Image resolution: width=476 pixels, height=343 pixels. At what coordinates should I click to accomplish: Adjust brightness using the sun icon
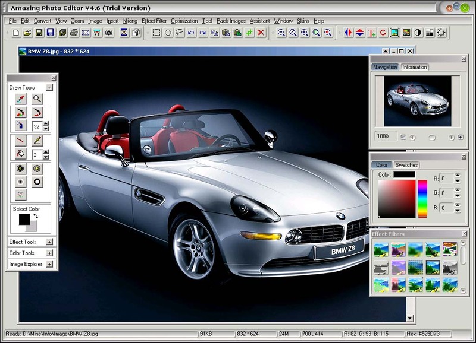click(x=440, y=33)
